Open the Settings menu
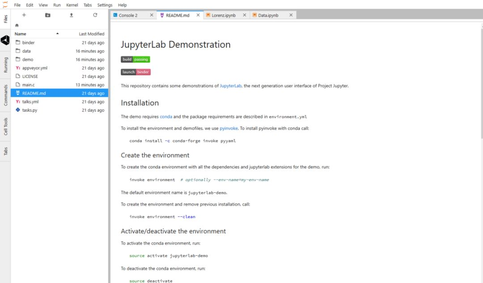Viewport: 483px width, 283px height. (x=105, y=5)
